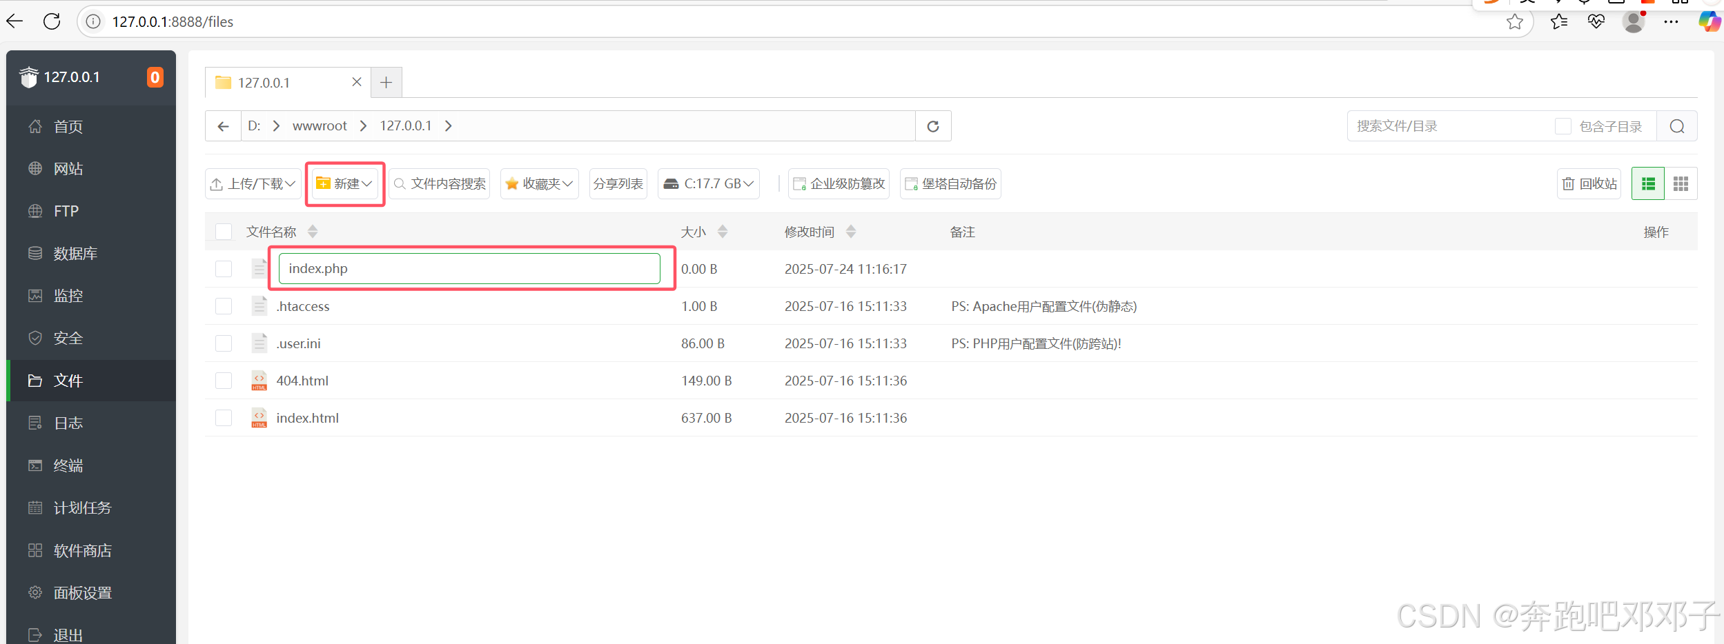
Task: Open the 404.html file name
Action: click(302, 381)
